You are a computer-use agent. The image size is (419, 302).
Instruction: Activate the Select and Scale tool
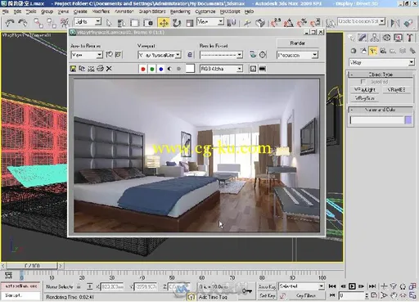190,23
